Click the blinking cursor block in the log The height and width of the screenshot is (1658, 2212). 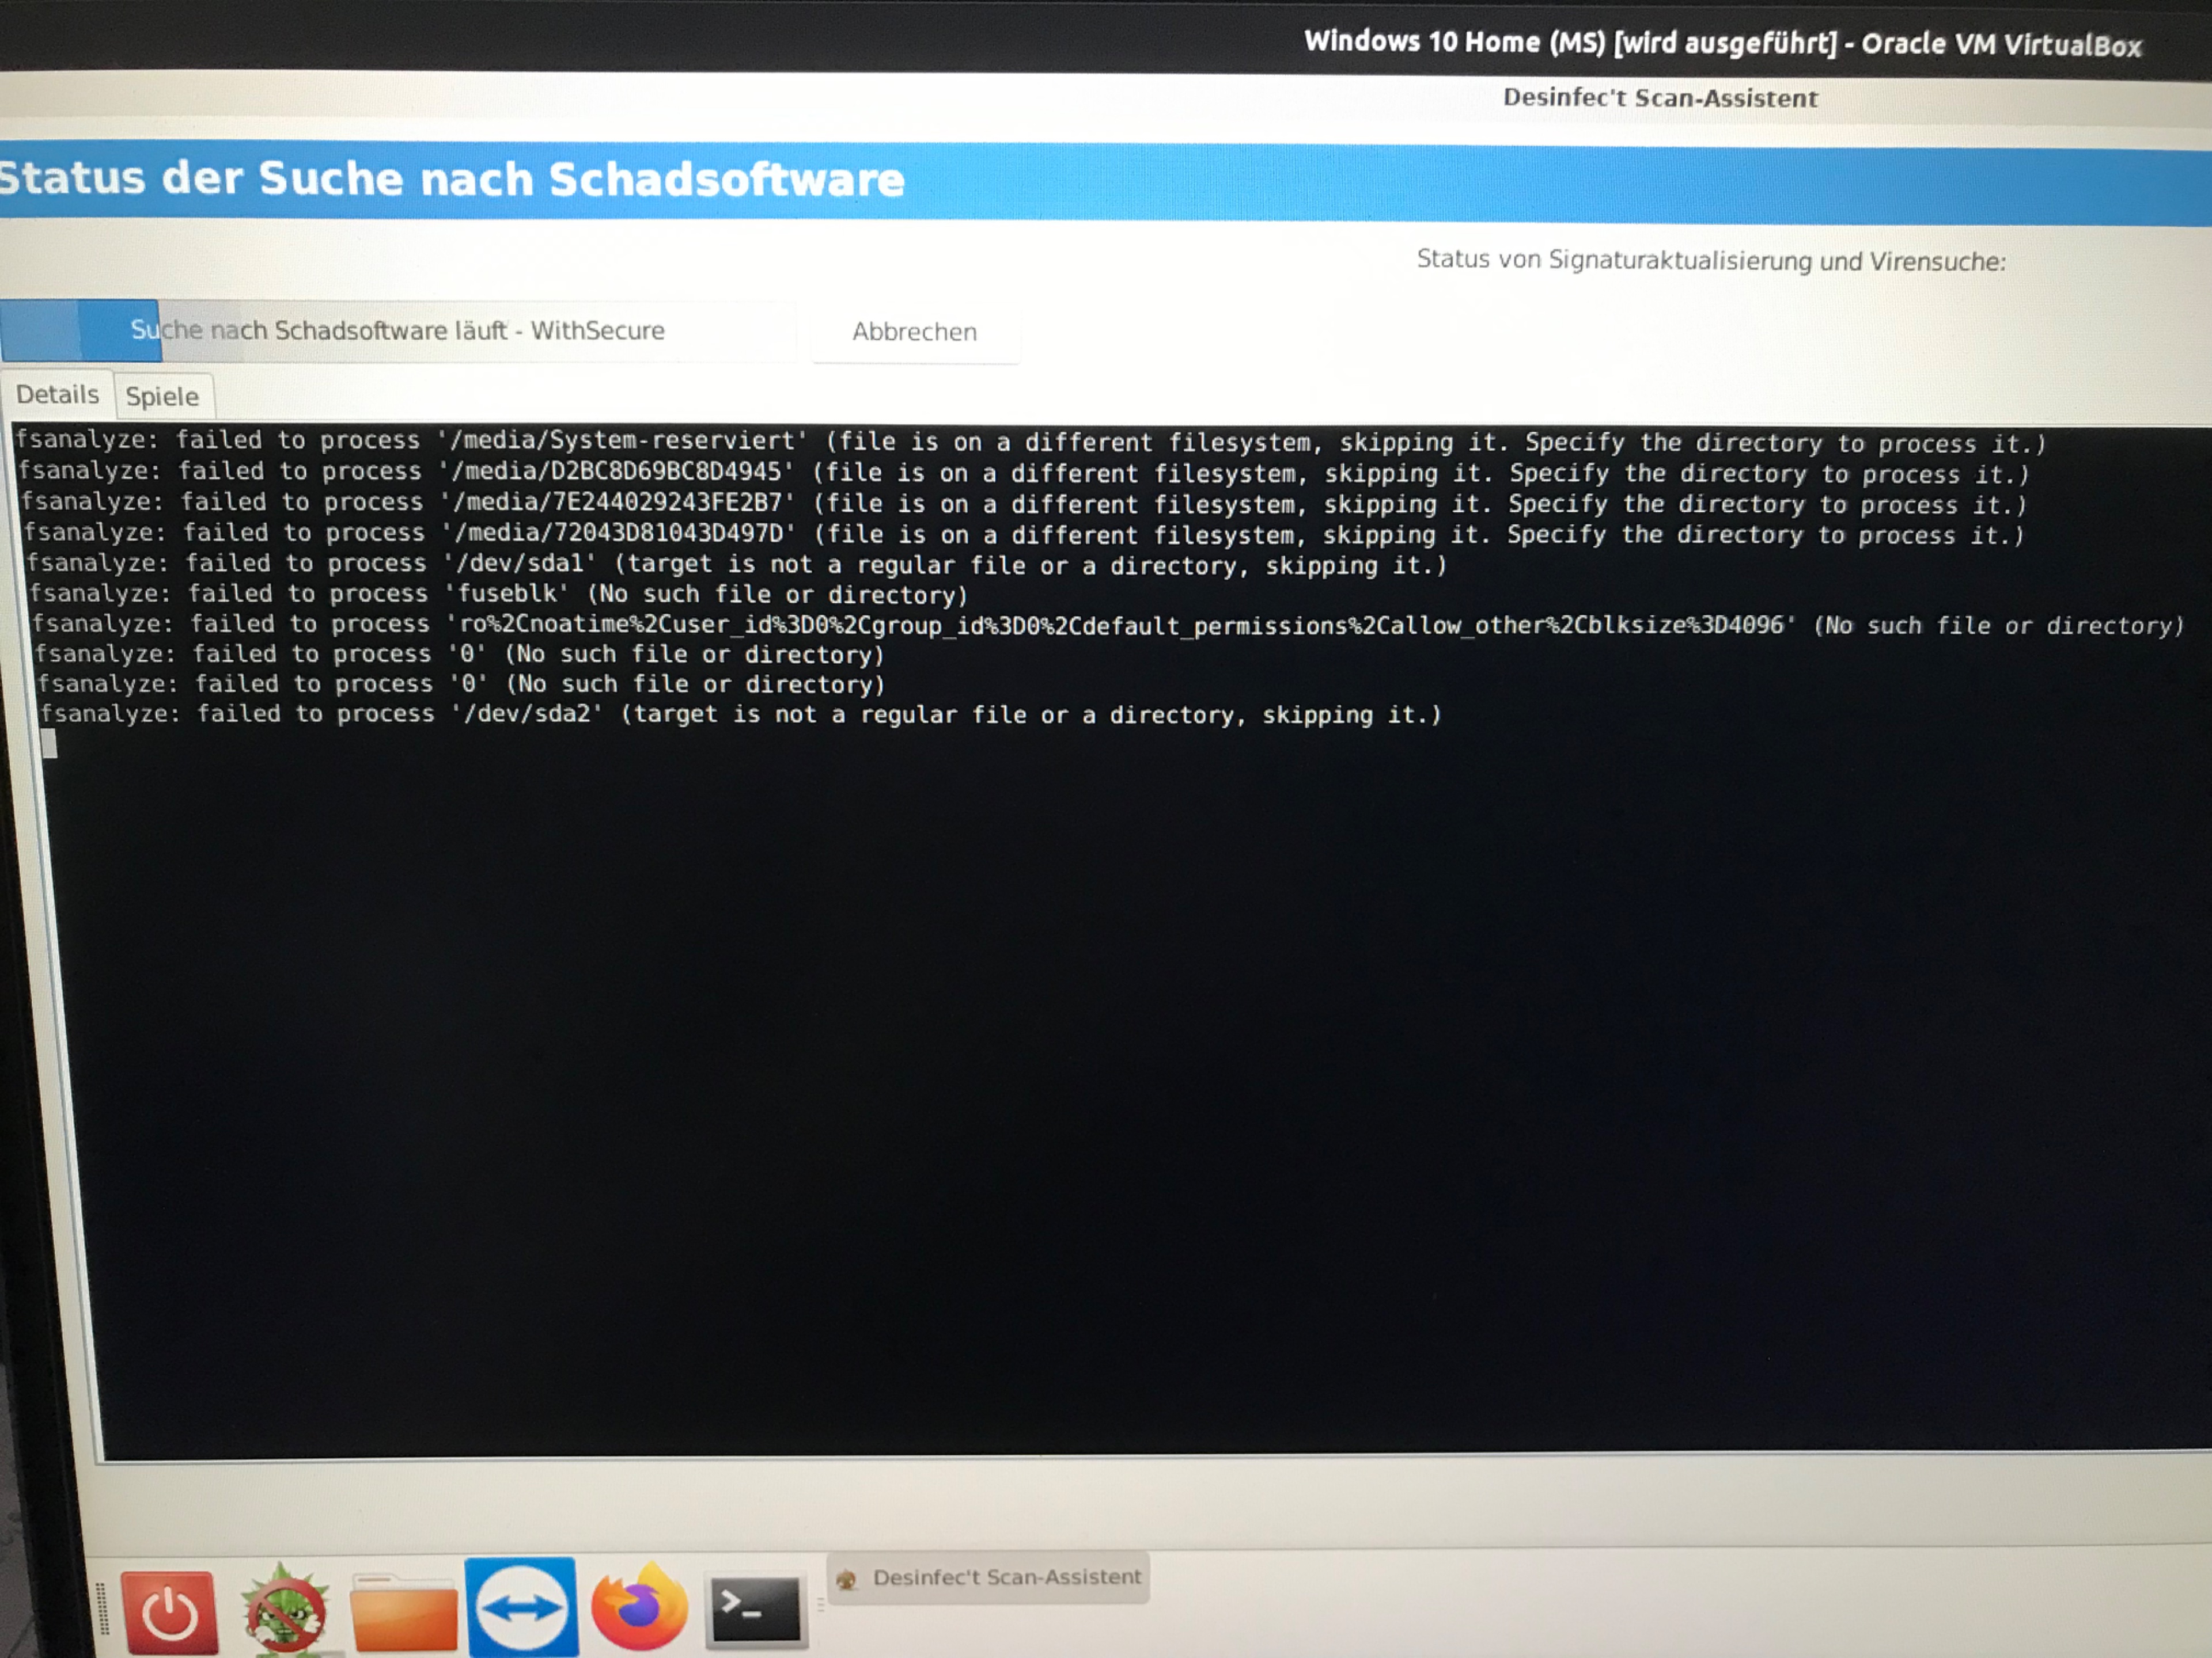click(x=49, y=744)
